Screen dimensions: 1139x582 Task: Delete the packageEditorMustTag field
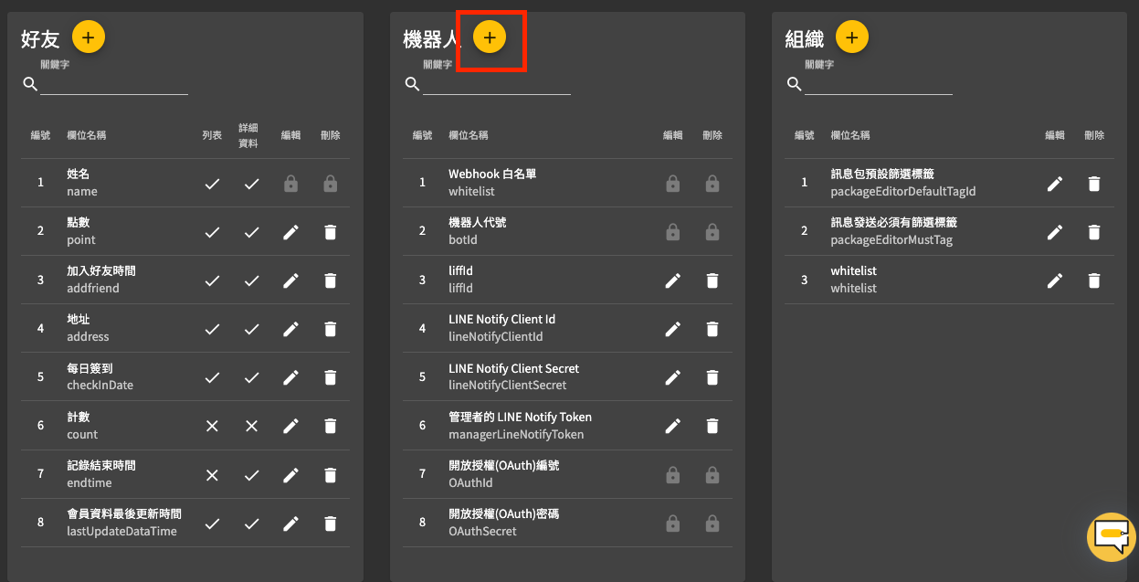click(x=1094, y=232)
